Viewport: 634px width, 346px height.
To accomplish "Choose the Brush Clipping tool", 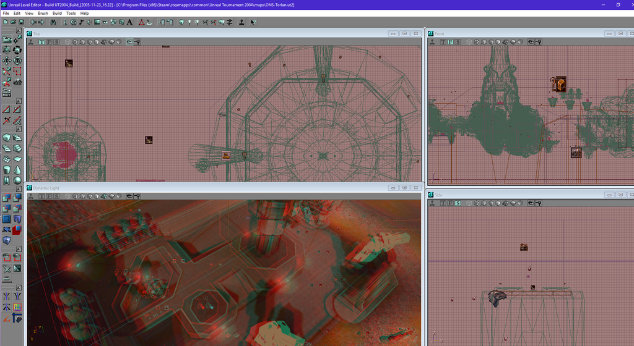I will pyautogui.click(x=7, y=72).
